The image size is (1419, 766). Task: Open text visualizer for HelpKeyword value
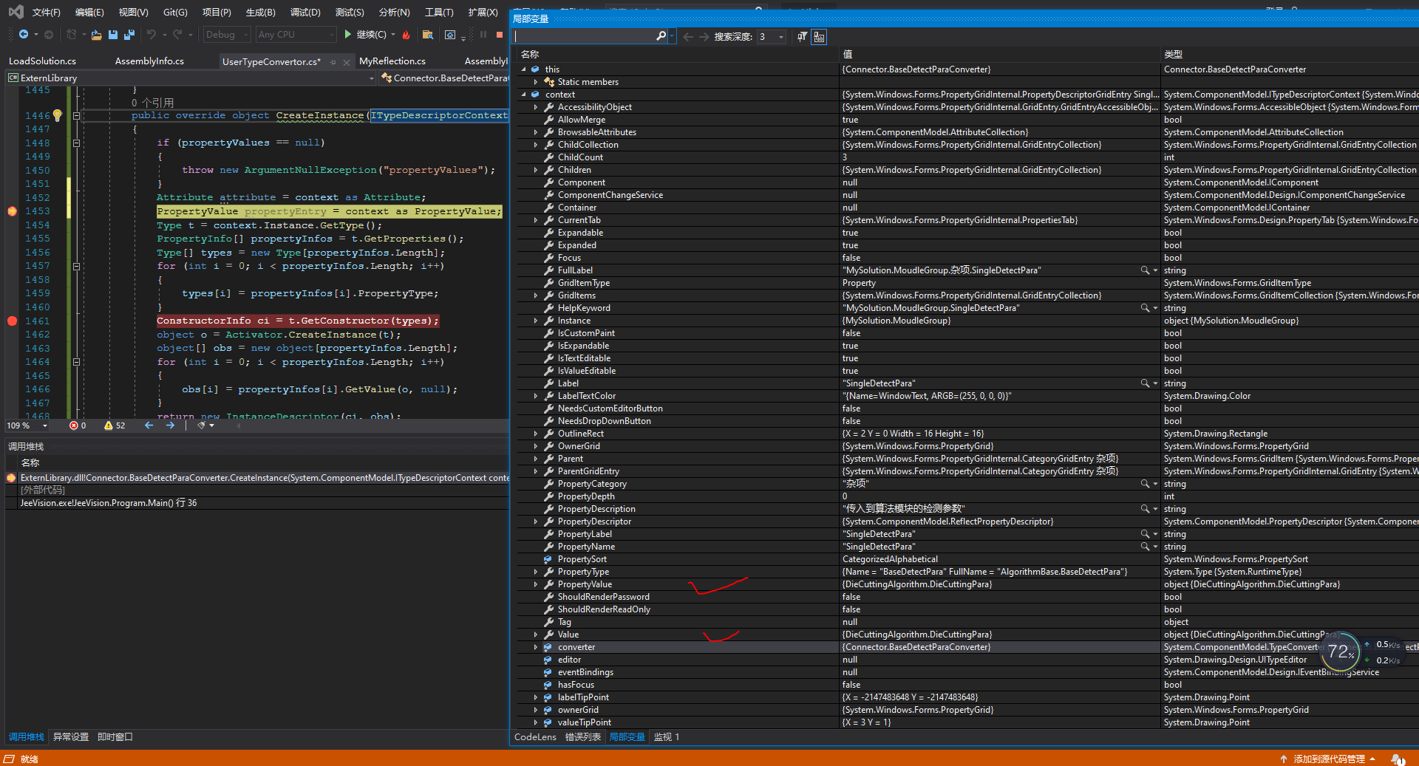[1145, 308]
